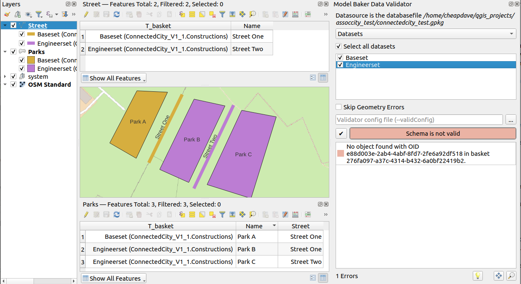
Task: Uncheck the Baseset dataset in validator list
Action: pyautogui.click(x=341, y=58)
